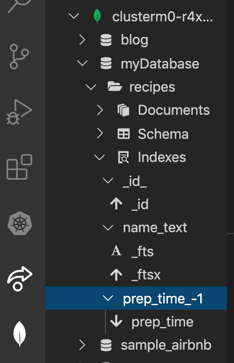Collapse the myDatabase node
The height and width of the screenshot is (363, 234).
coord(82,63)
